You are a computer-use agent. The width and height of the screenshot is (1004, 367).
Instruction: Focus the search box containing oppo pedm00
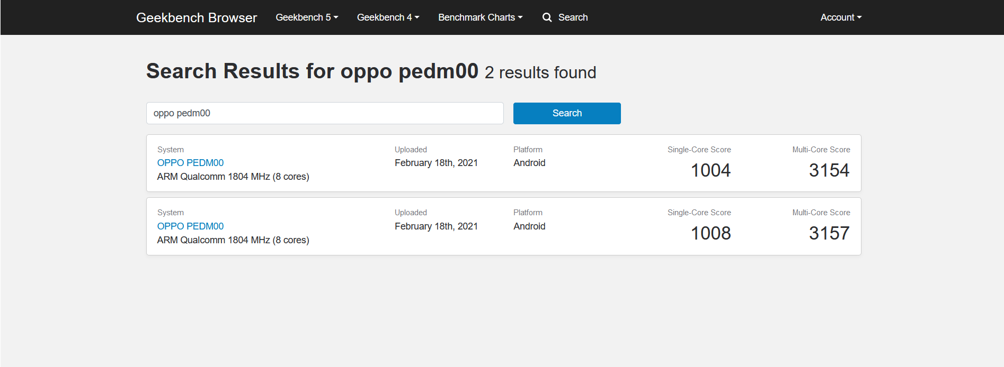325,113
